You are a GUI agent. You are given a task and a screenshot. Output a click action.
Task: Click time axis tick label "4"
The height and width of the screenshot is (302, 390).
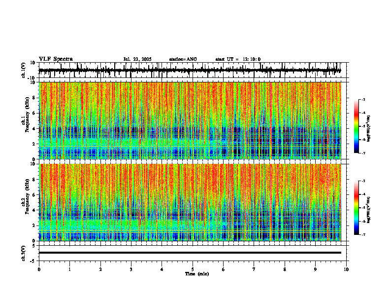(162, 269)
